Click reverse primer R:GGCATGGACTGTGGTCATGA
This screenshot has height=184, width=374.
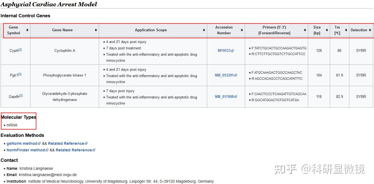(x=275, y=100)
